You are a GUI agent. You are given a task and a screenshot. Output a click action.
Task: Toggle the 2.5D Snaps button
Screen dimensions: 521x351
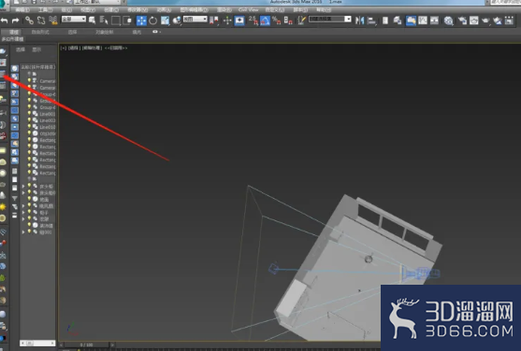[253, 21]
